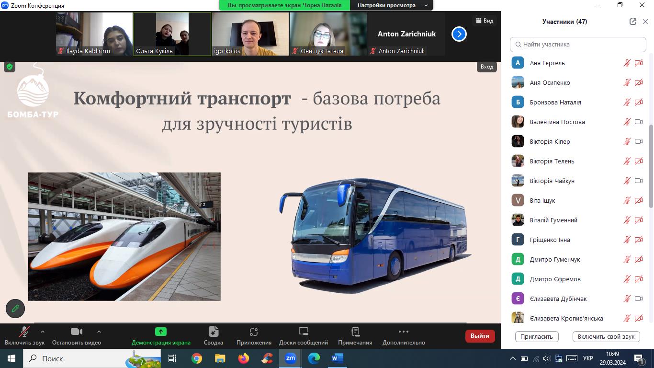This screenshot has width=654, height=368.
Task: Open the Примечания notes tool
Action: 355,332
